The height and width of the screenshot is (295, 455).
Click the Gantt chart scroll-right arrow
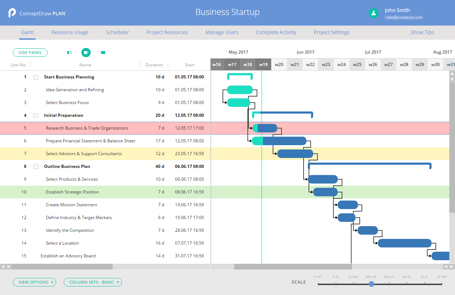coord(452,266)
